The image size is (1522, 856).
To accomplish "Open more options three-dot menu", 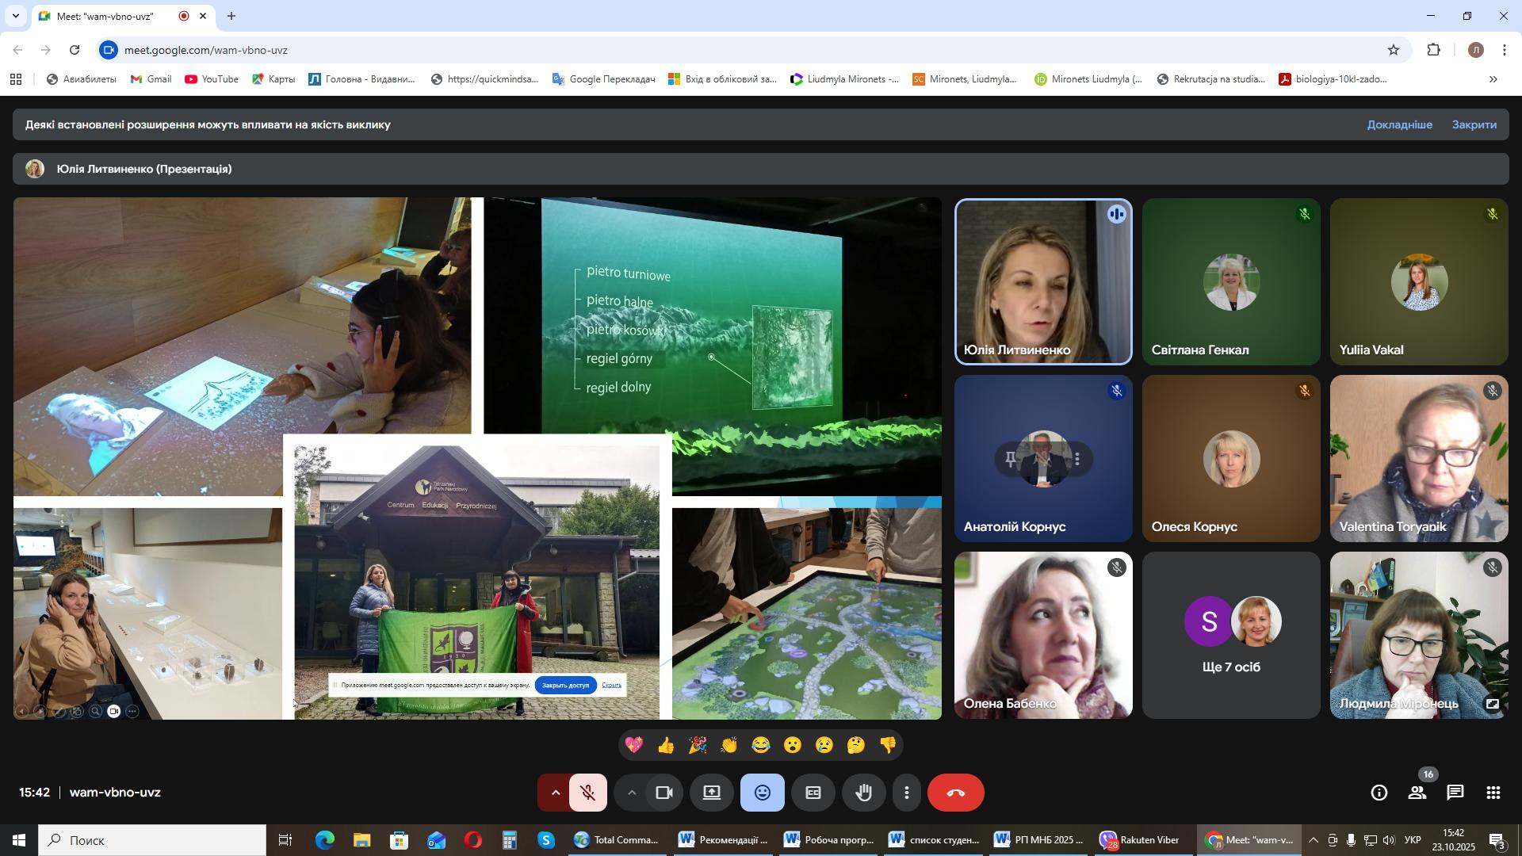I will click(x=907, y=793).
